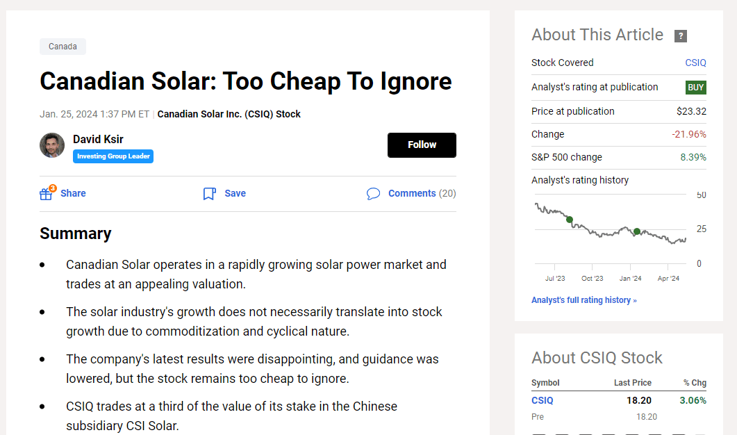This screenshot has height=435, width=737.
Task: Save the article using the bookmark icon
Action: coord(210,193)
